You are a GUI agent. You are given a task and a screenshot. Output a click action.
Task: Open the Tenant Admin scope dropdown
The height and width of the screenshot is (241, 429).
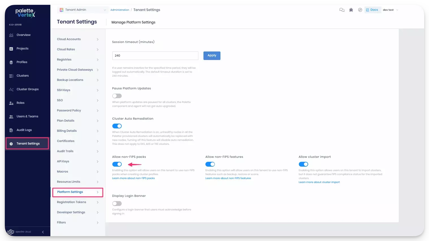pyautogui.click(x=83, y=10)
